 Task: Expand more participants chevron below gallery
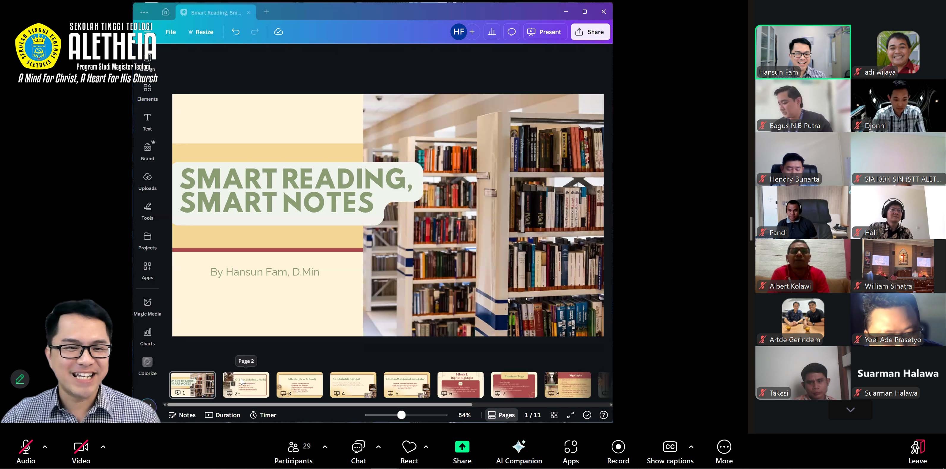(x=850, y=410)
